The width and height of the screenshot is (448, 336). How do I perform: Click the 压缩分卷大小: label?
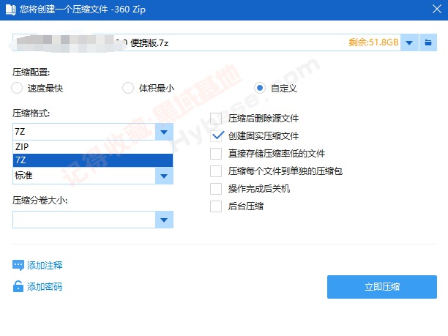tap(40, 201)
